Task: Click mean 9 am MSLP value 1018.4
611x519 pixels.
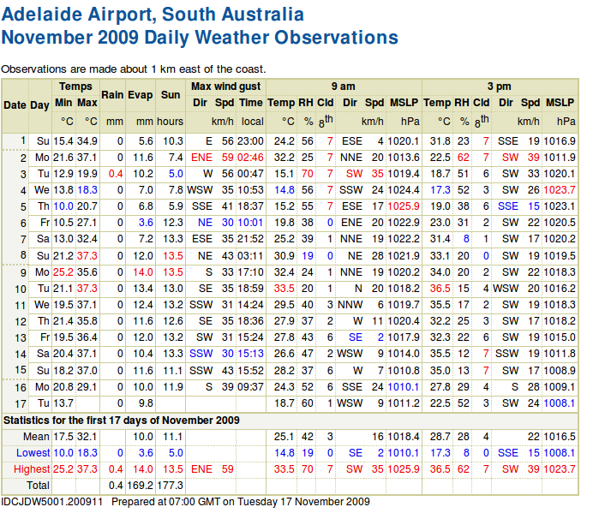Action: coord(404,437)
